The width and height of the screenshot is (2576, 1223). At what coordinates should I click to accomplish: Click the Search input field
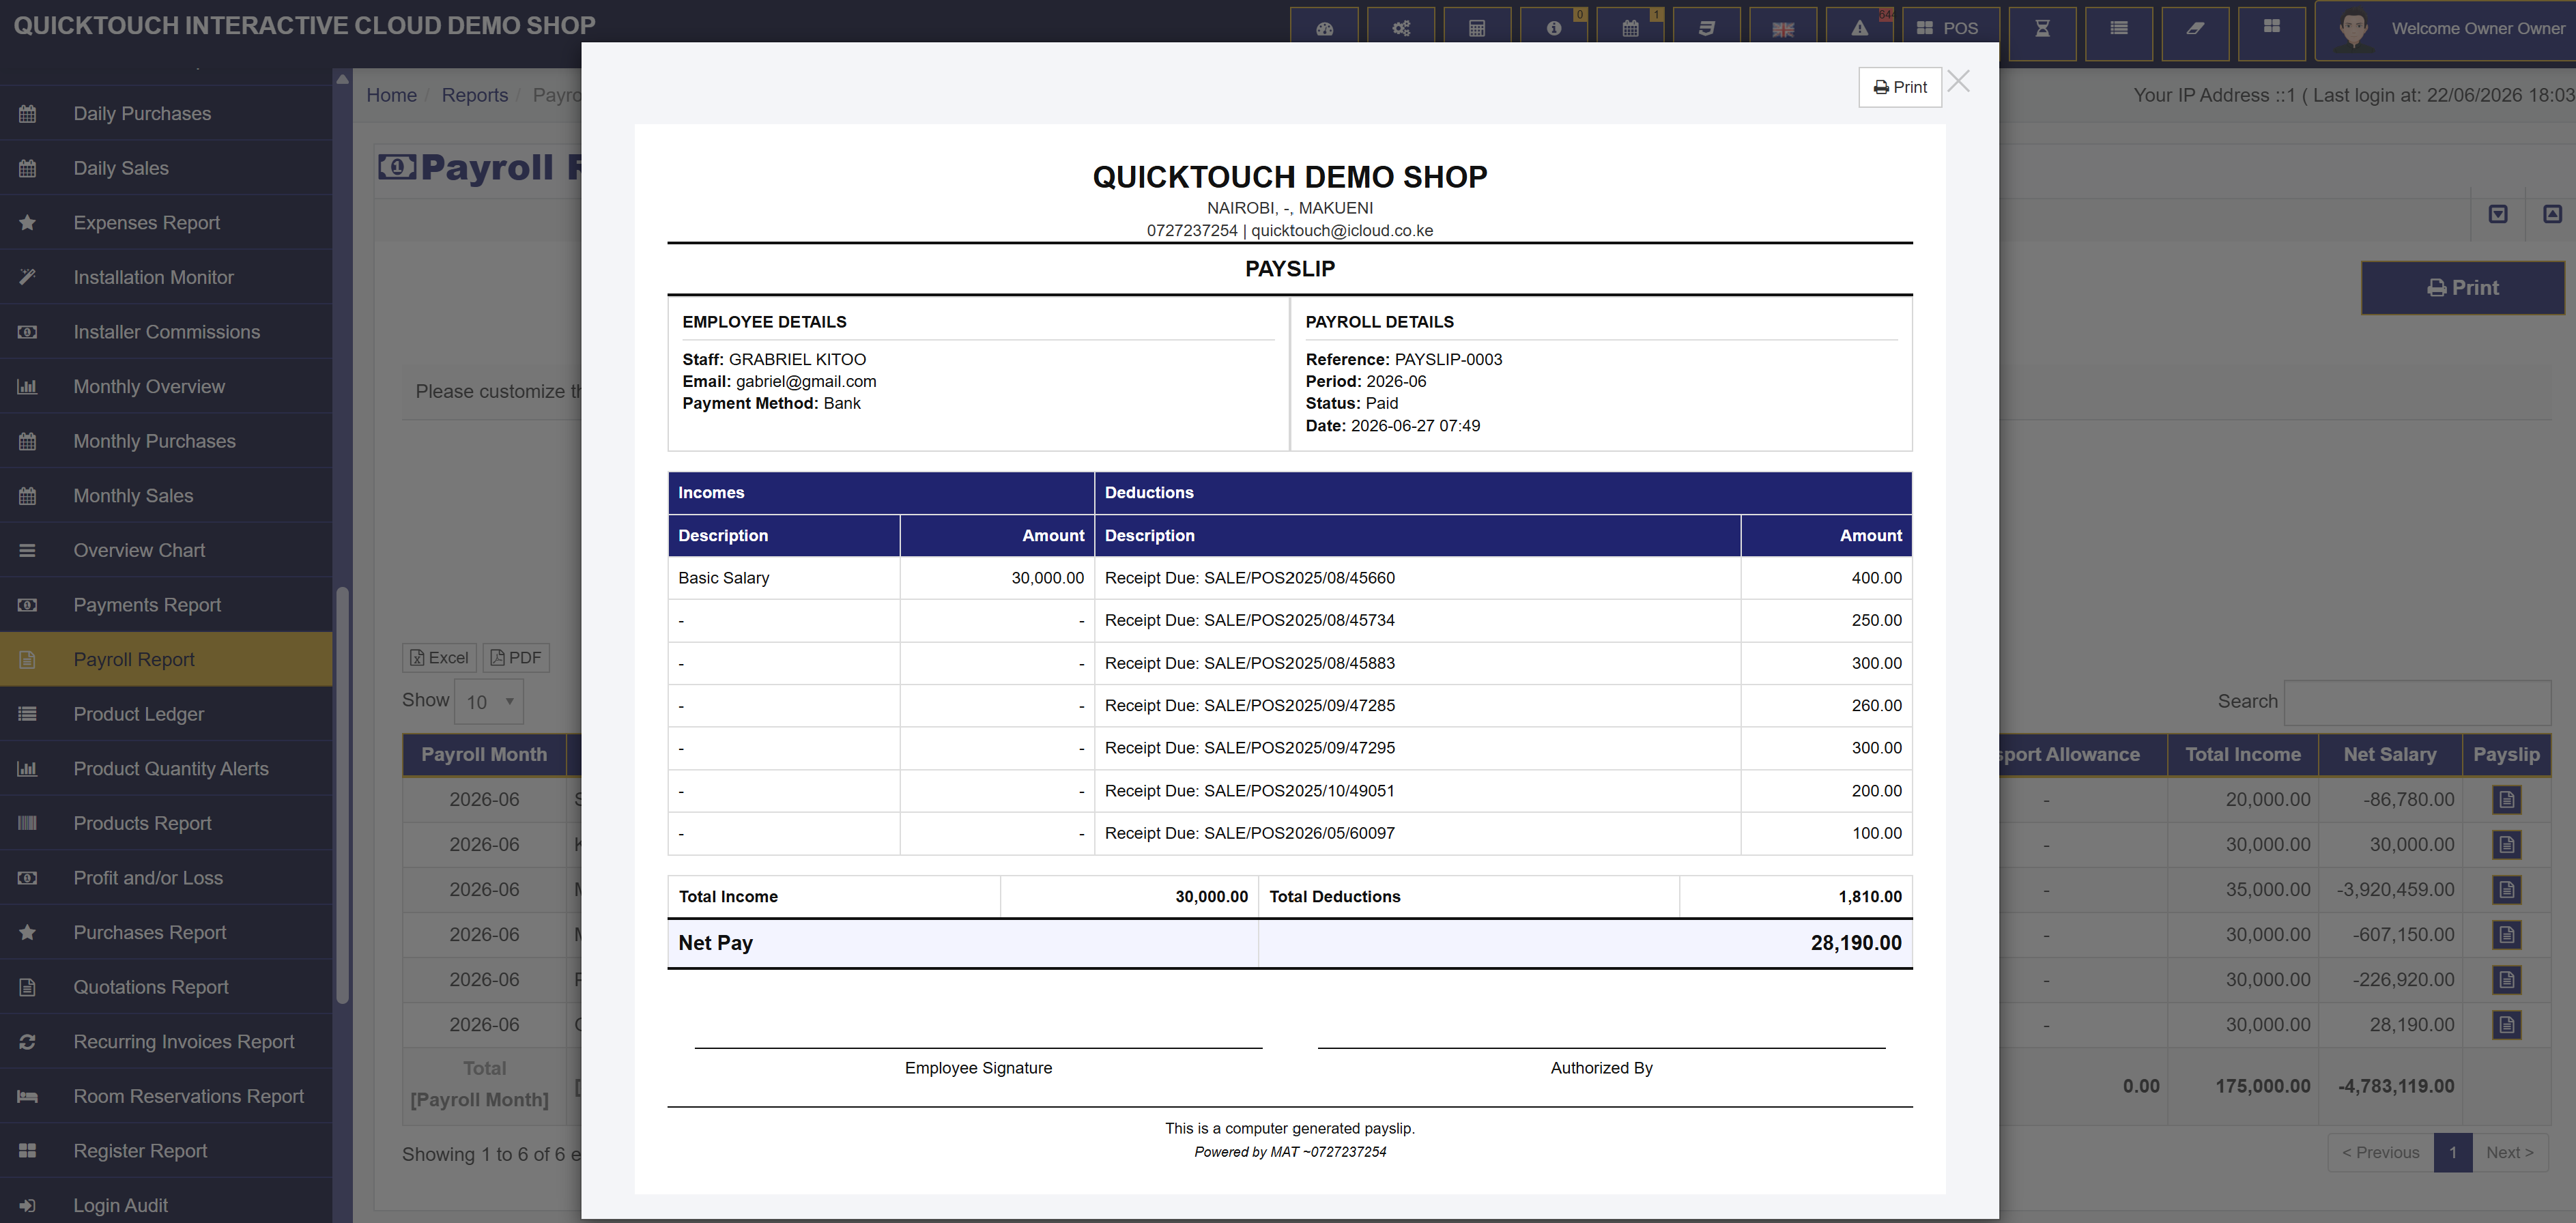tap(2418, 702)
